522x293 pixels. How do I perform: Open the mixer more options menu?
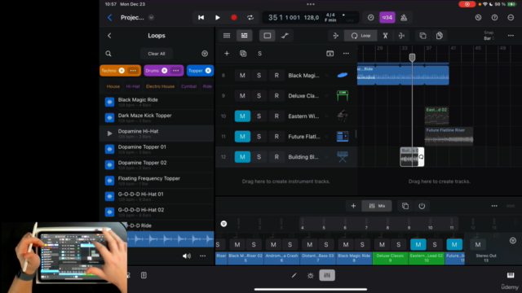494,206
